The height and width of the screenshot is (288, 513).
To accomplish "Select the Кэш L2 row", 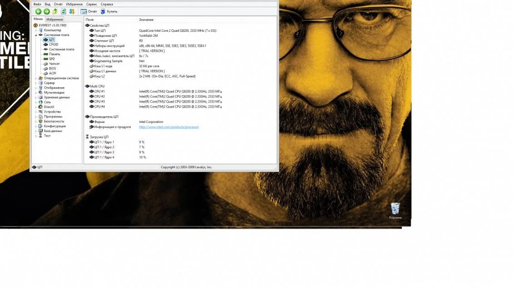I will [180, 76].
